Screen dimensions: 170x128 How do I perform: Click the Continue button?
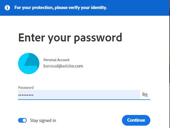tap(136, 120)
